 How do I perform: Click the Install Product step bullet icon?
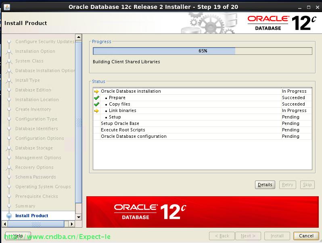click(x=9, y=216)
